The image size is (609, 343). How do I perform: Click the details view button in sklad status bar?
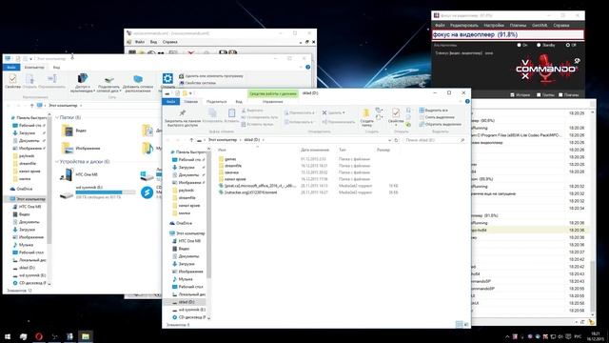pyautogui.click(x=459, y=324)
